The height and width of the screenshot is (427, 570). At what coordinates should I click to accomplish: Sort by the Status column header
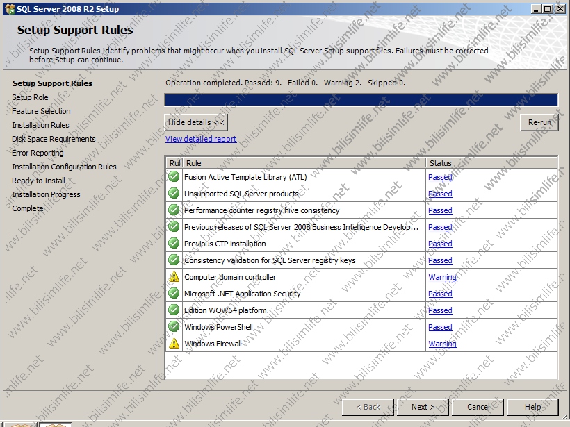pyautogui.click(x=491, y=163)
